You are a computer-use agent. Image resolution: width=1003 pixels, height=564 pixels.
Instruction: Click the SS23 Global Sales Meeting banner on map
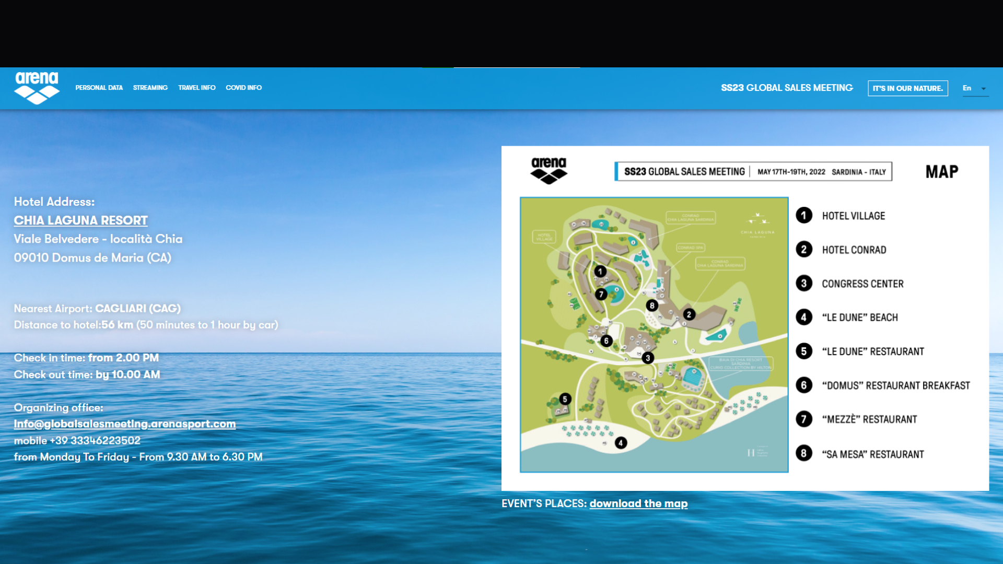click(x=753, y=172)
